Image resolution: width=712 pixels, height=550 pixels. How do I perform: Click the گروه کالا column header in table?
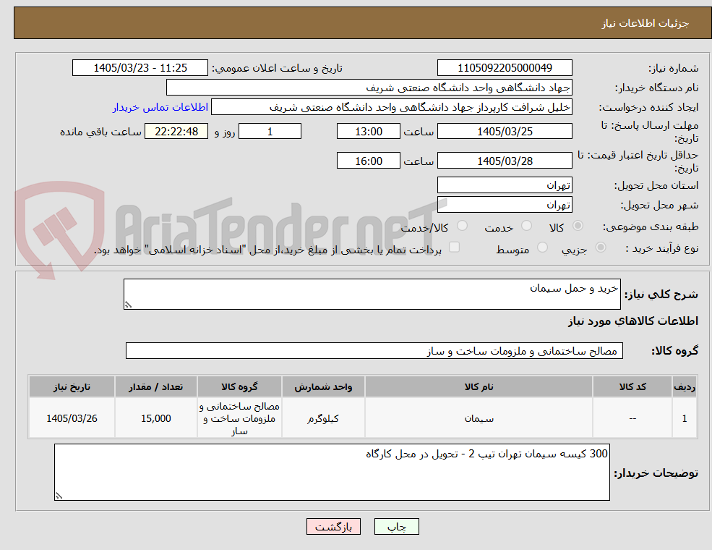[x=239, y=387]
